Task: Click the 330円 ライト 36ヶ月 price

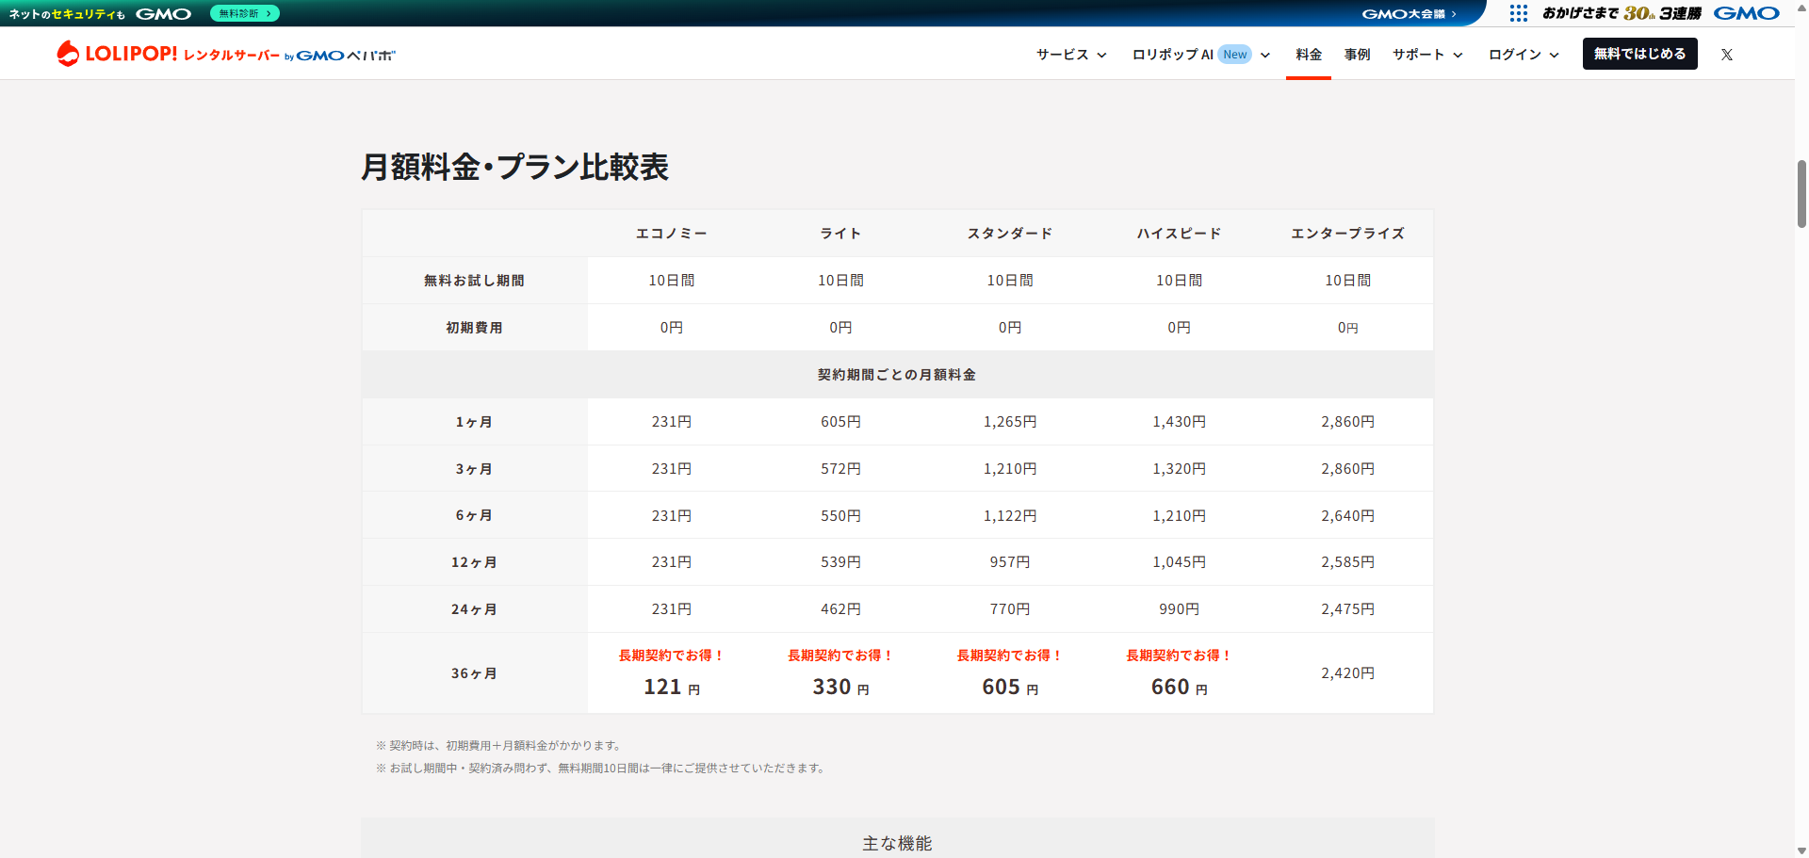Action: point(840,688)
